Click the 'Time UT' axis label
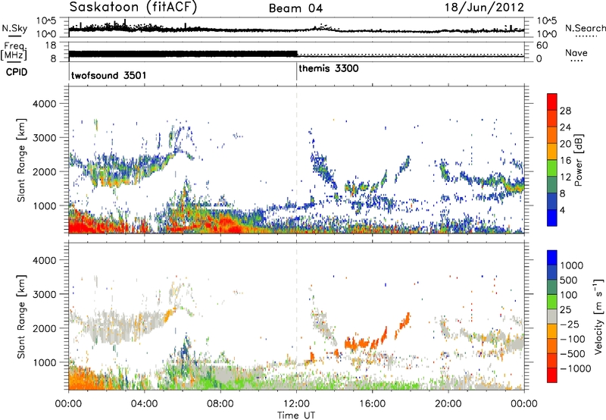Viewport: 606px width, 420px height. [296, 415]
